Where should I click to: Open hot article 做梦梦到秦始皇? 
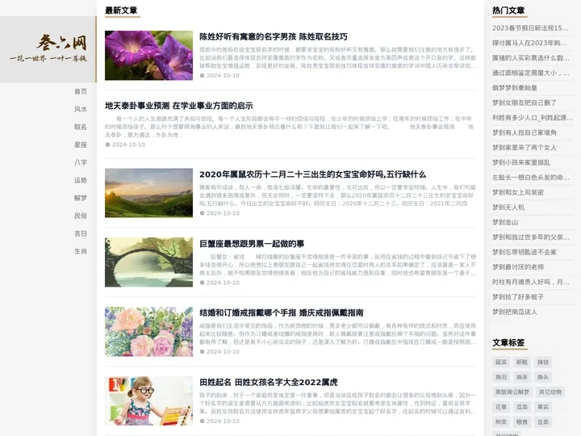515,87
